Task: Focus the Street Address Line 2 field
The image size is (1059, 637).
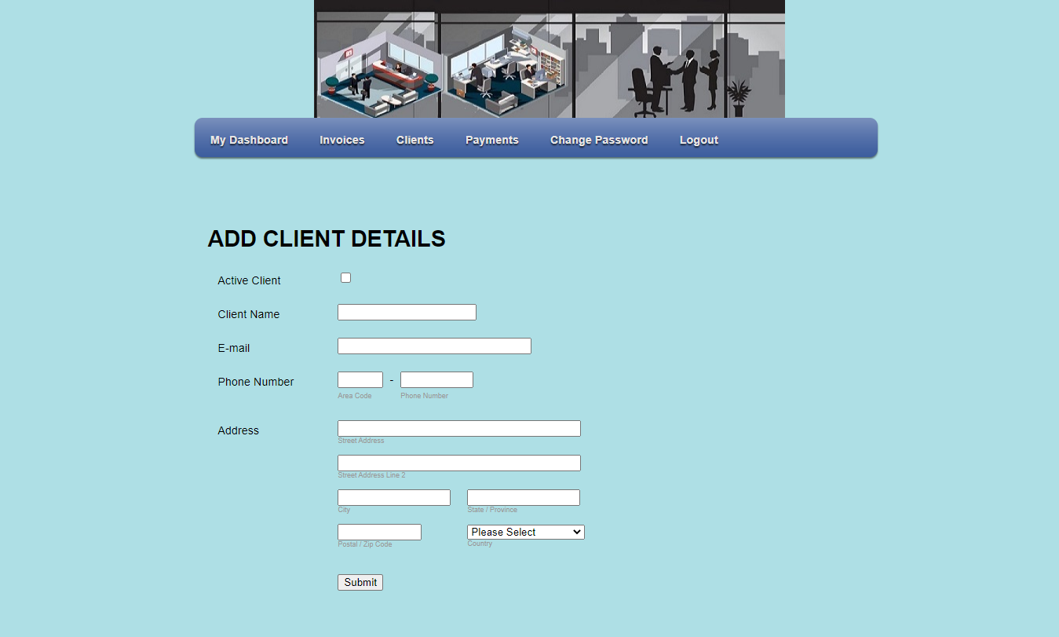Action: click(x=458, y=463)
